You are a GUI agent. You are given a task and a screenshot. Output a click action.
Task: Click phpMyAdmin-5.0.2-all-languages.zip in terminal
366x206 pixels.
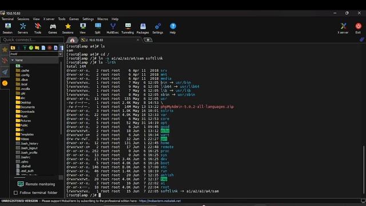197,107
